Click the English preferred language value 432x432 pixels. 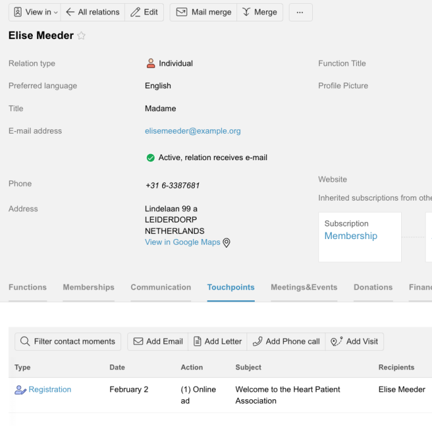point(158,86)
